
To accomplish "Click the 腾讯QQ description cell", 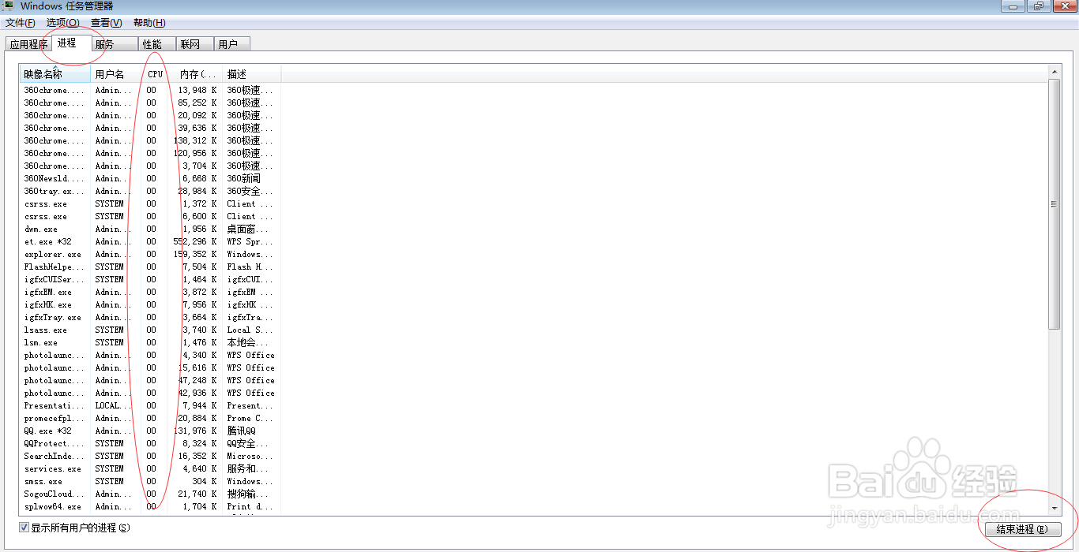I will point(242,431).
